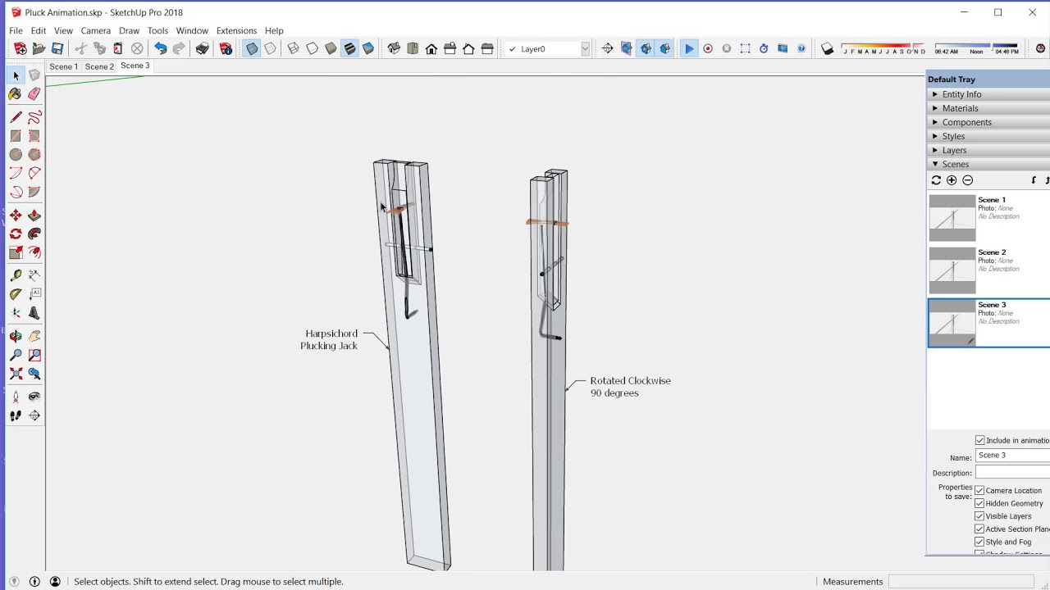Viewport: 1050px width, 590px height.
Task: Select the Orbit tool
Action: (x=16, y=337)
